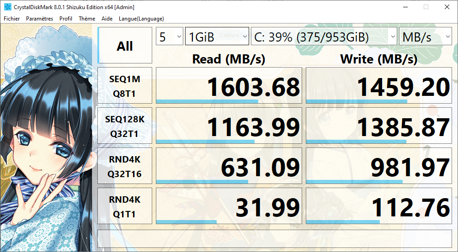Image resolution: width=458 pixels, height=252 pixels.
Task: Click the RND4K Q1T1 read result 31.99
Action: click(x=229, y=206)
